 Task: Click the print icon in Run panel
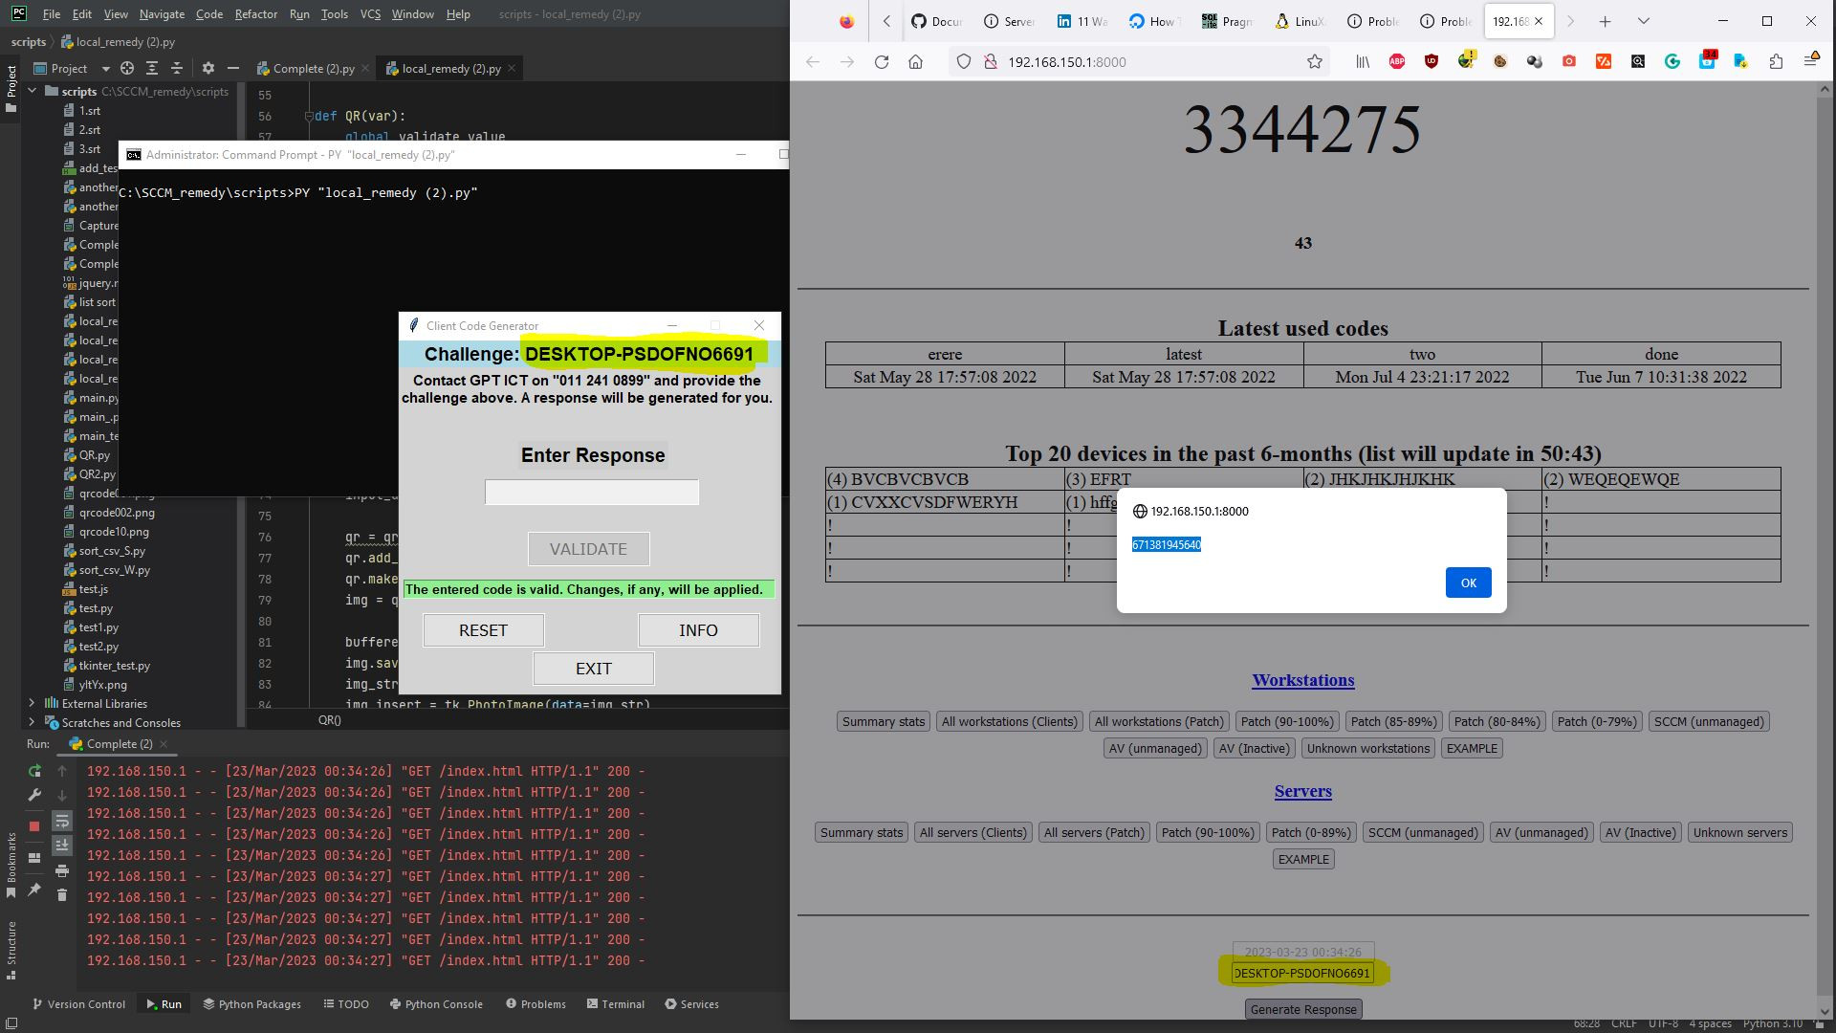(x=62, y=870)
